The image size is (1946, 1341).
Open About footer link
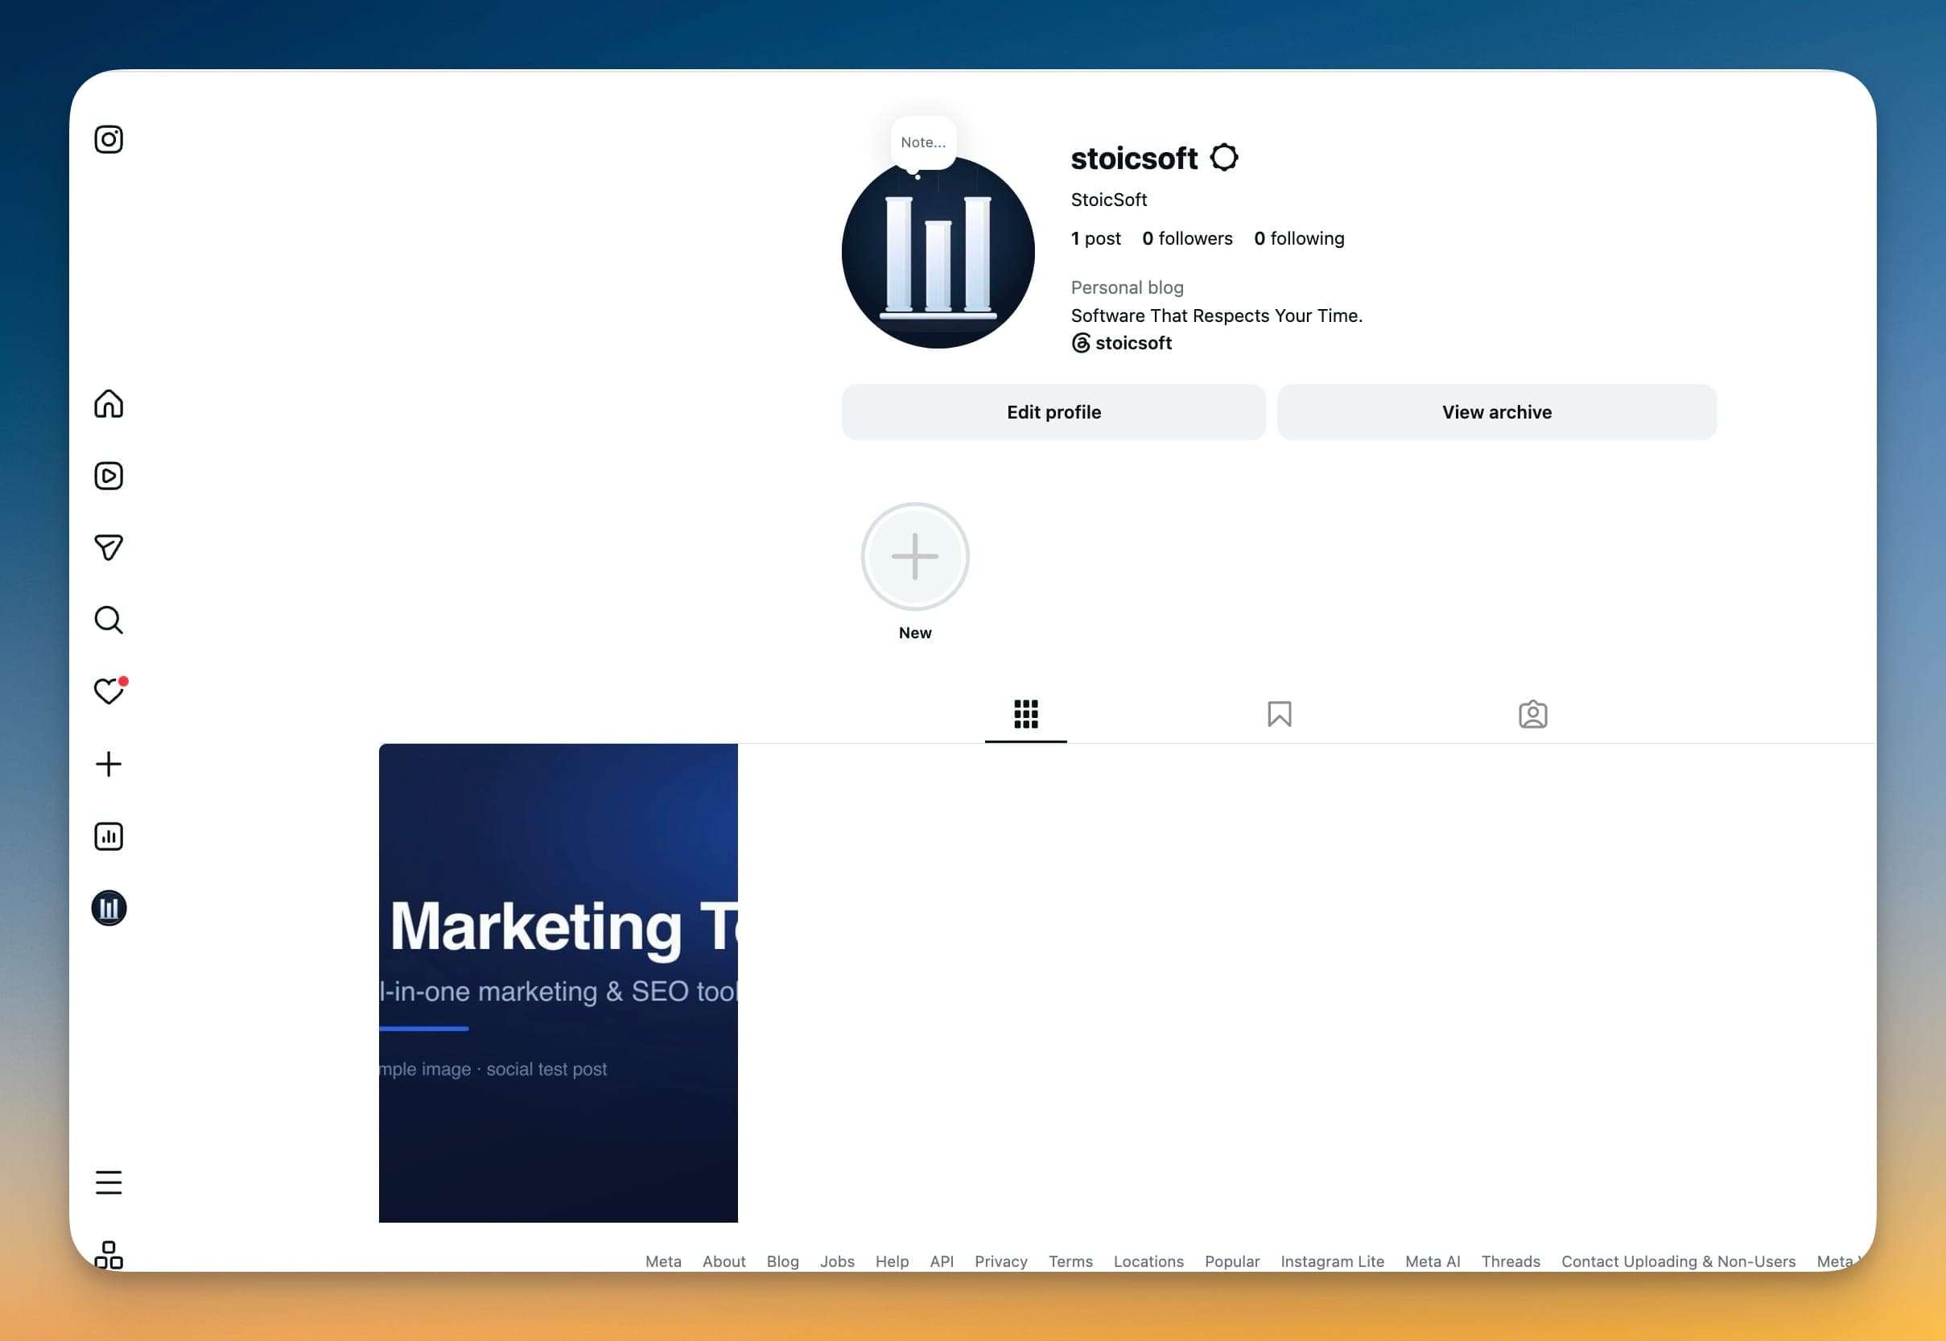[x=724, y=1261]
